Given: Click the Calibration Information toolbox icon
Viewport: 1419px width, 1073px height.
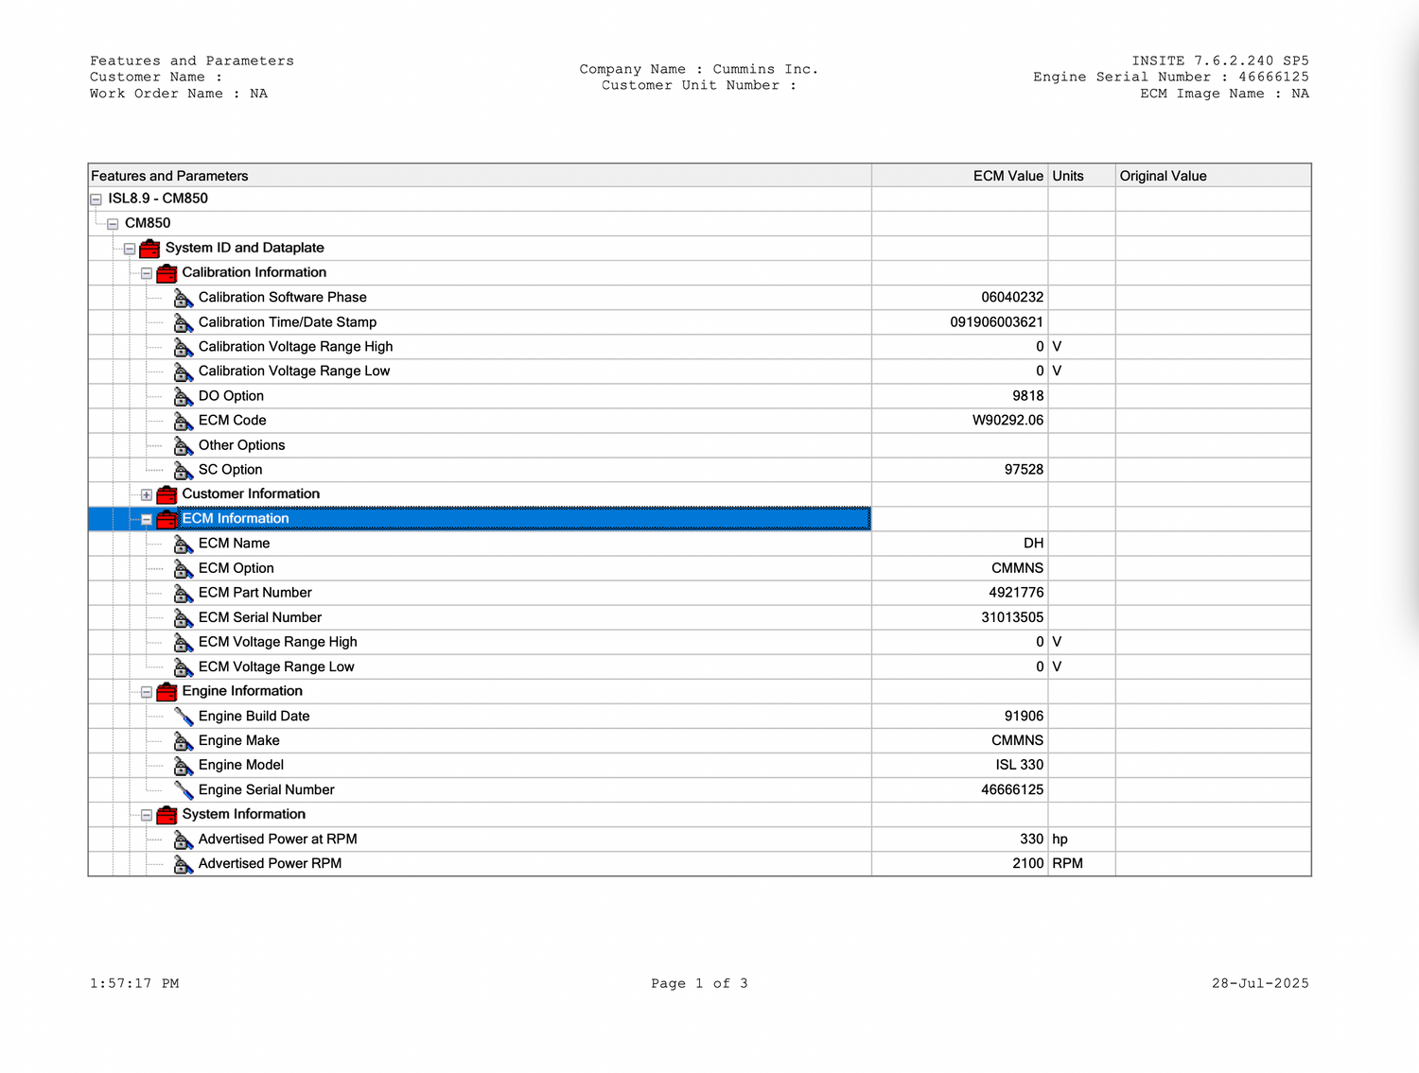Looking at the screenshot, I should tap(166, 273).
